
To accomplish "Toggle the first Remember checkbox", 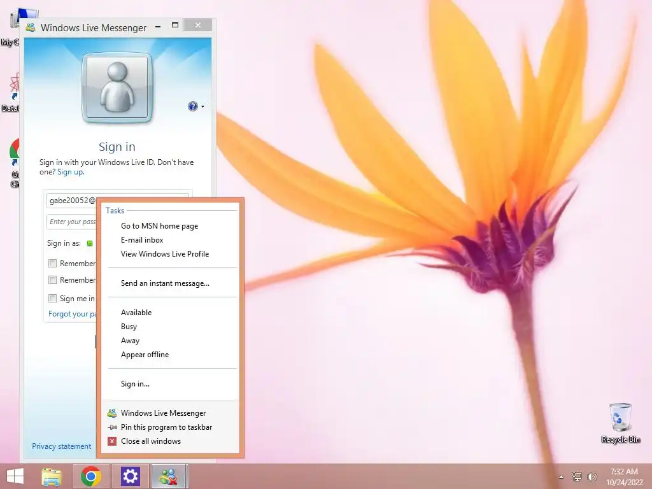I will coord(52,263).
